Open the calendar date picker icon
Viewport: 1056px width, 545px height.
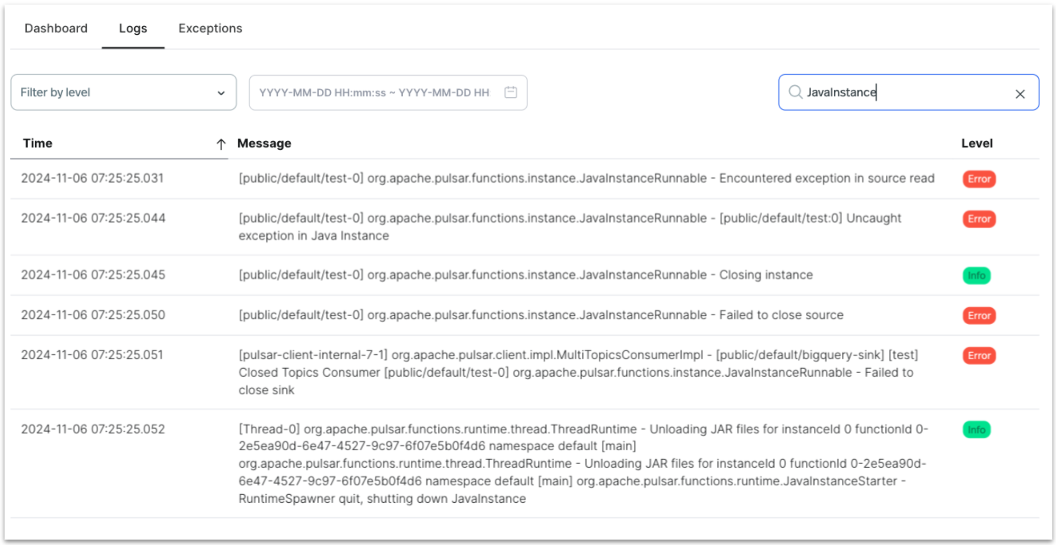pos(510,92)
